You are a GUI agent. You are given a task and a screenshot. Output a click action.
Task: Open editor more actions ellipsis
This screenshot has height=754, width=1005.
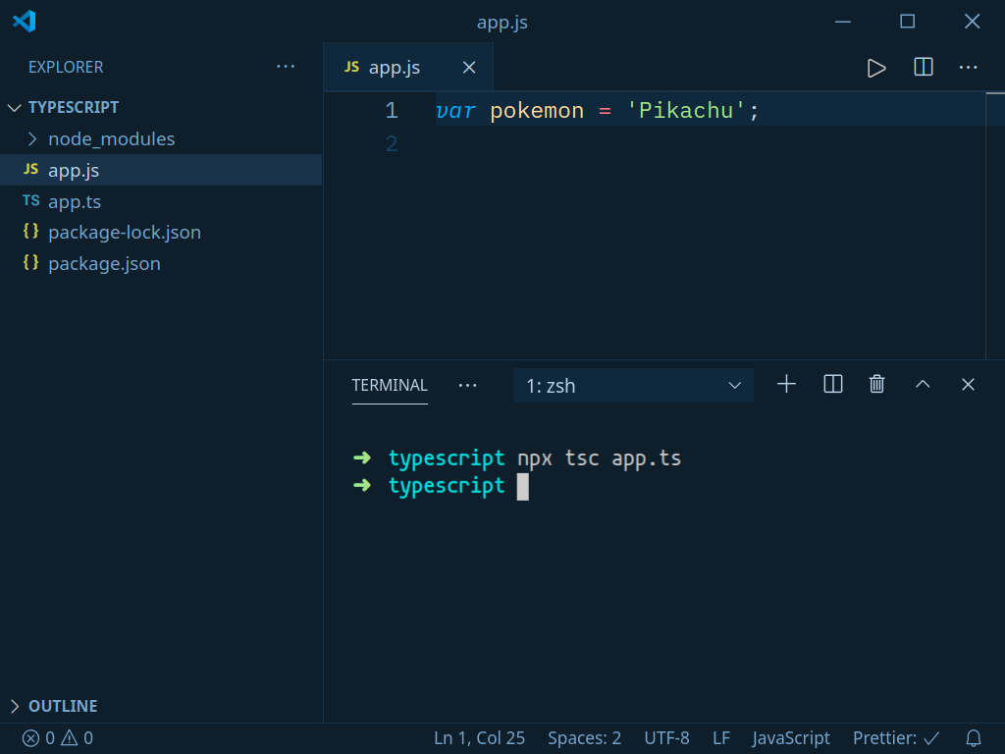tap(968, 67)
